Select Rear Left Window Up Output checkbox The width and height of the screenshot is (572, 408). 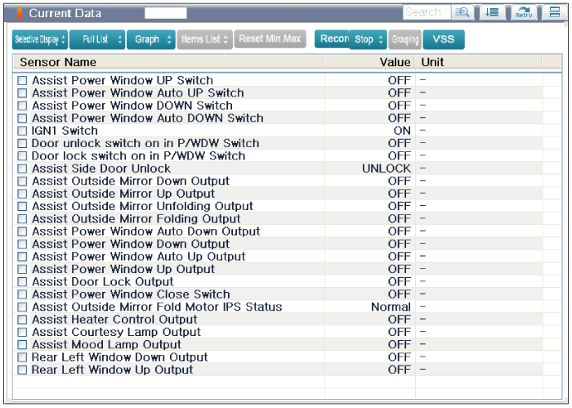click(x=23, y=370)
